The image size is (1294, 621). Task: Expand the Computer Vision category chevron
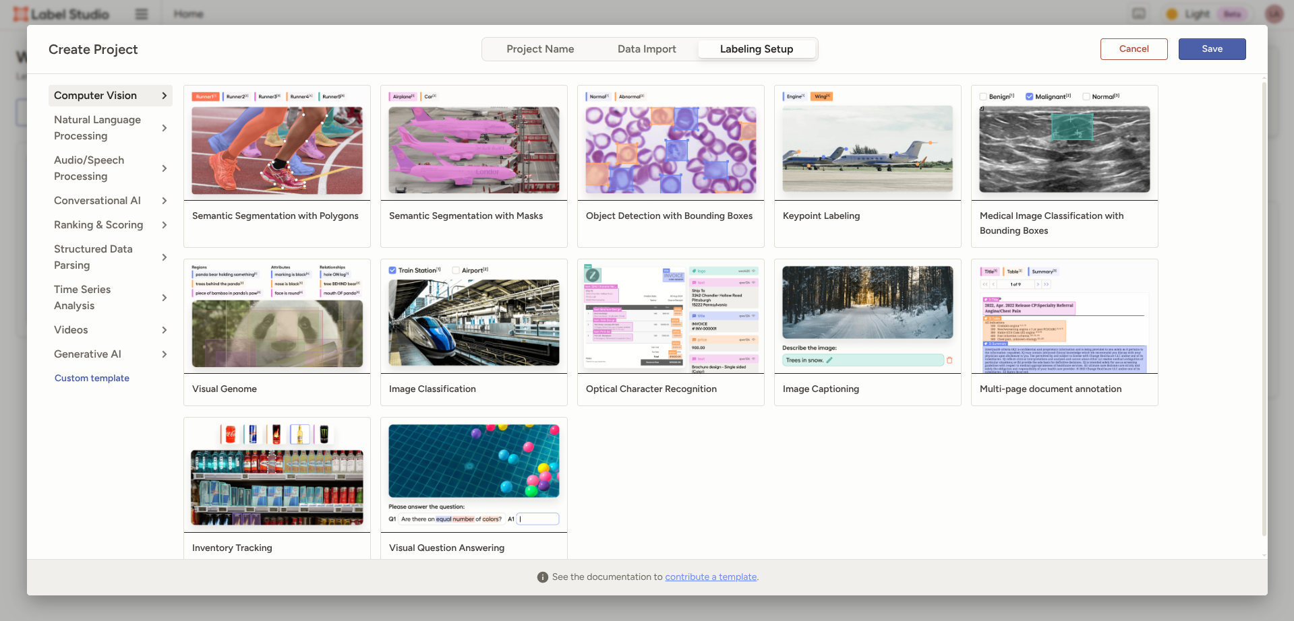pyautogui.click(x=165, y=96)
